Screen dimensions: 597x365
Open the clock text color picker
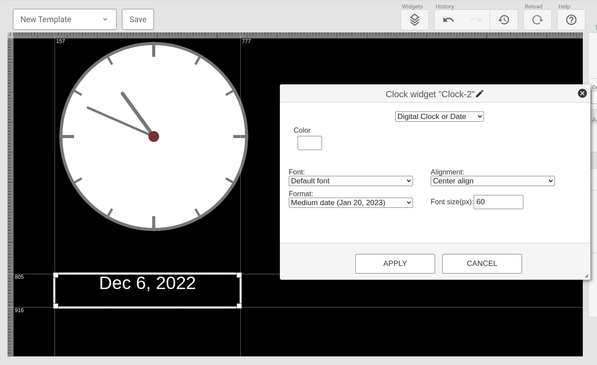pyautogui.click(x=309, y=143)
